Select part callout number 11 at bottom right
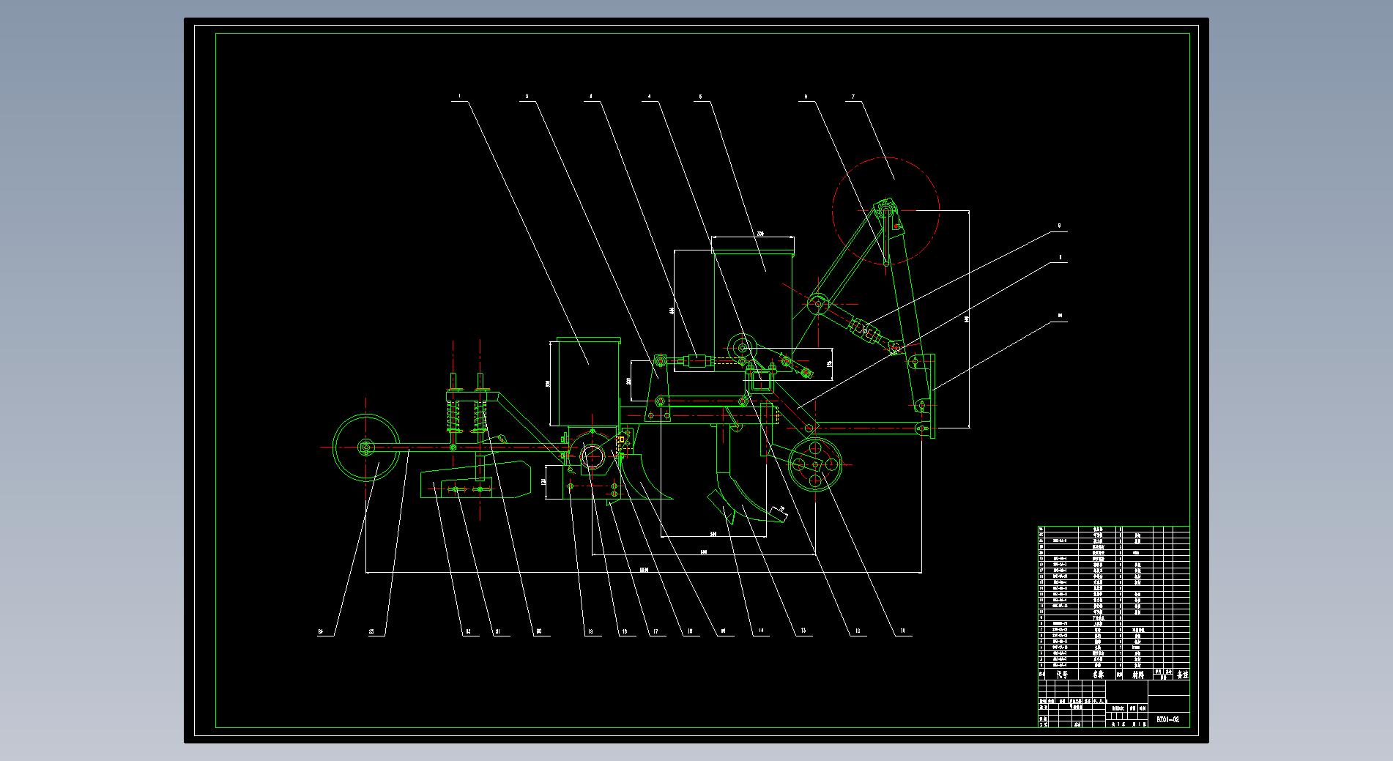Image resolution: width=1393 pixels, height=761 pixels. click(902, 631)
